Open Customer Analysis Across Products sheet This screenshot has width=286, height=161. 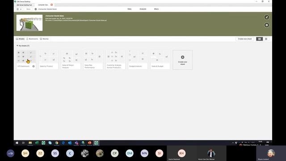pyautogui.click(x=115, y=60)
